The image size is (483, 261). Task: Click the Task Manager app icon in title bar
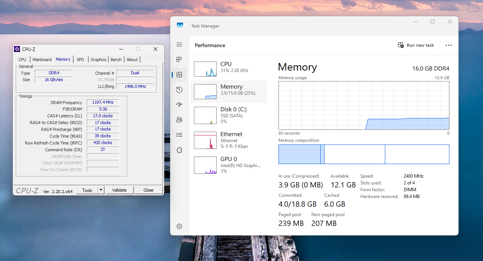tap(180, 25)
